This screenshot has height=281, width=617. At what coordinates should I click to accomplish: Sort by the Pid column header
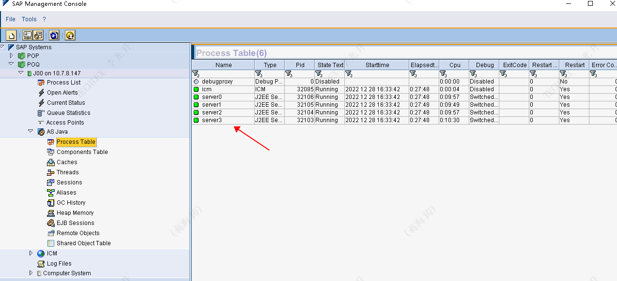tap(300, 65)
